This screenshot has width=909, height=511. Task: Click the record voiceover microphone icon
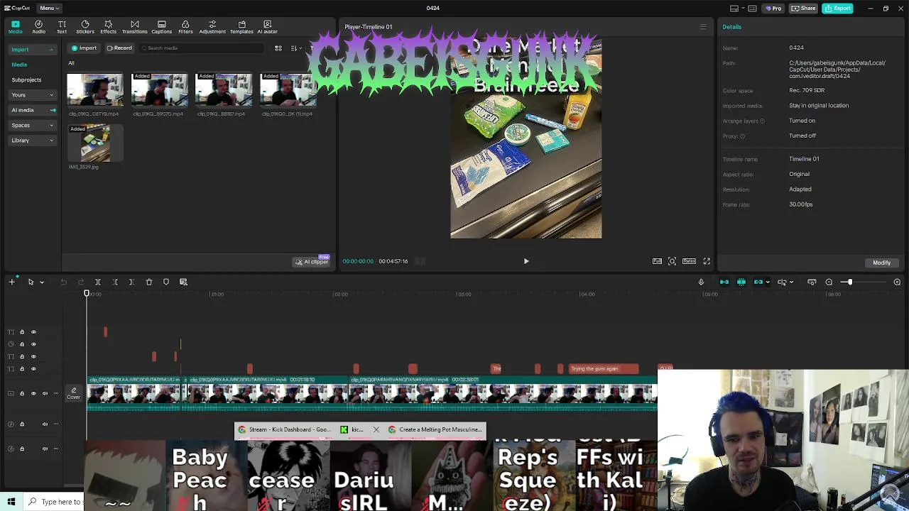point(701,282)
